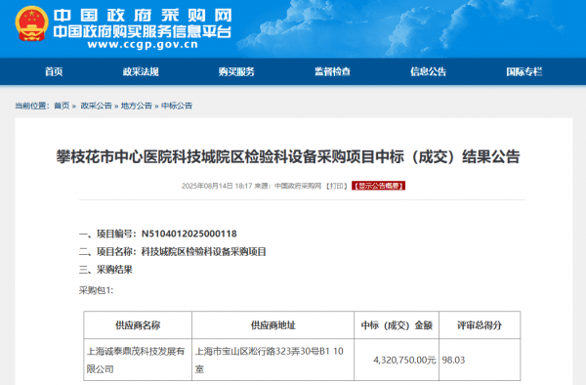Click the score value 98.03
586x385 pixels.
[453, 360]
